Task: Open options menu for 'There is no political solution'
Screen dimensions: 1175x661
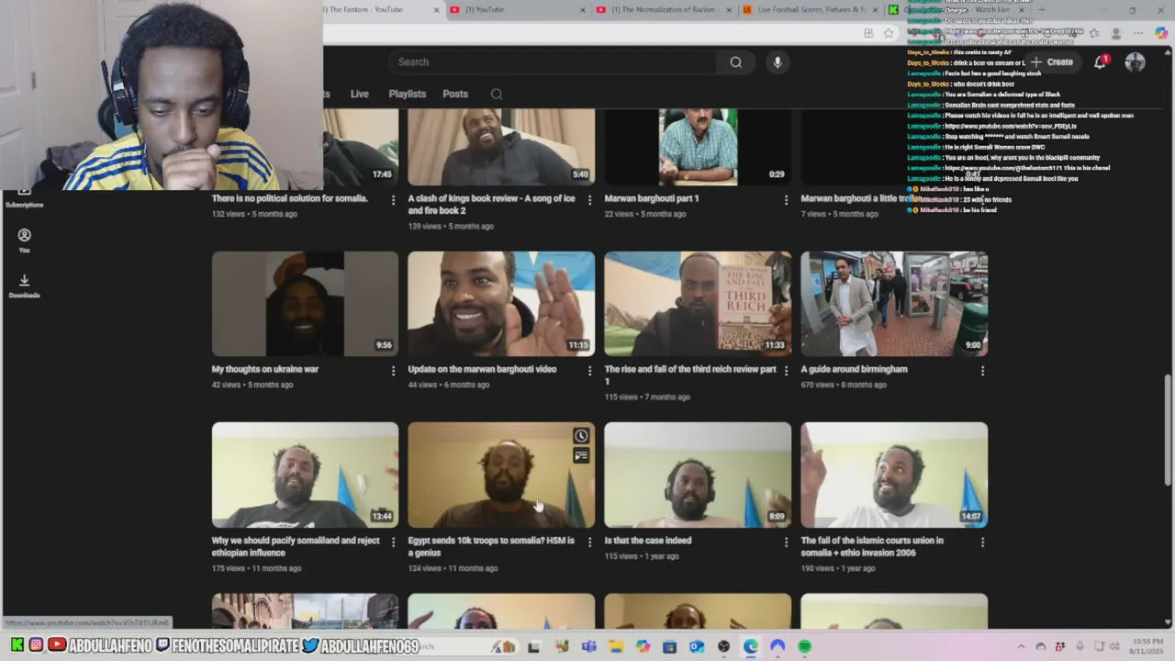Action: click(x=393, y=199)
